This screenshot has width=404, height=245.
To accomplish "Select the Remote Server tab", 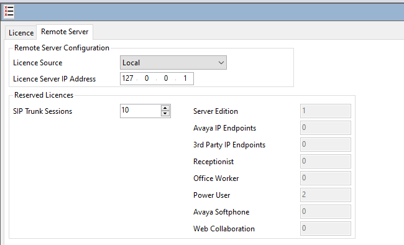I will (x=65, y=32).
